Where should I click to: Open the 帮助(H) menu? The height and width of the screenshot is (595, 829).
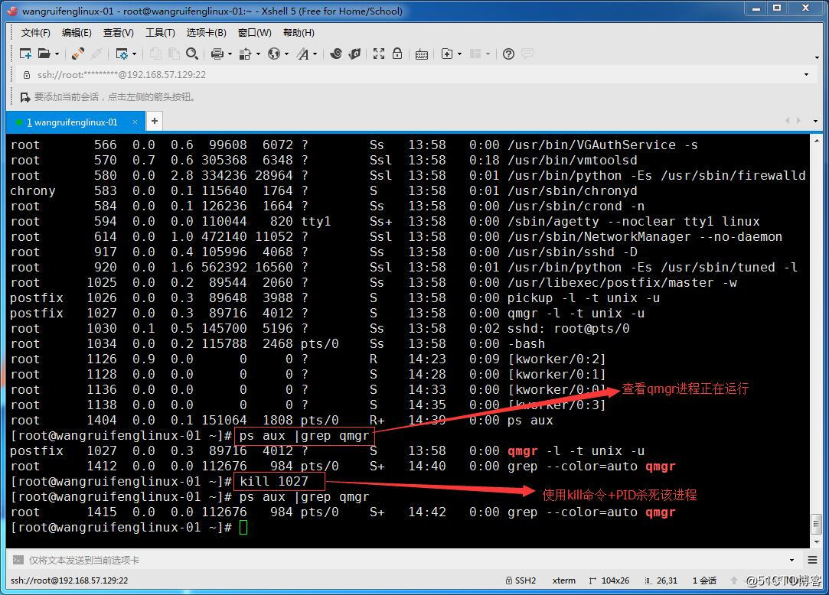tap(299, 33)
